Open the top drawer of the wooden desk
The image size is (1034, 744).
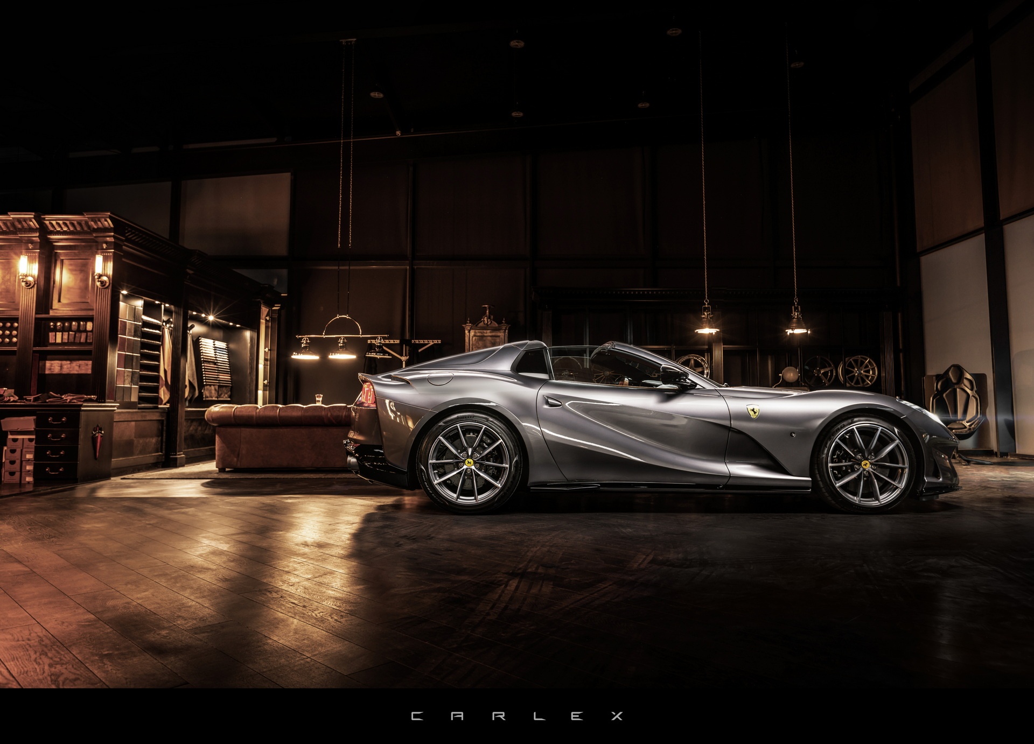(x=55, y=421)
